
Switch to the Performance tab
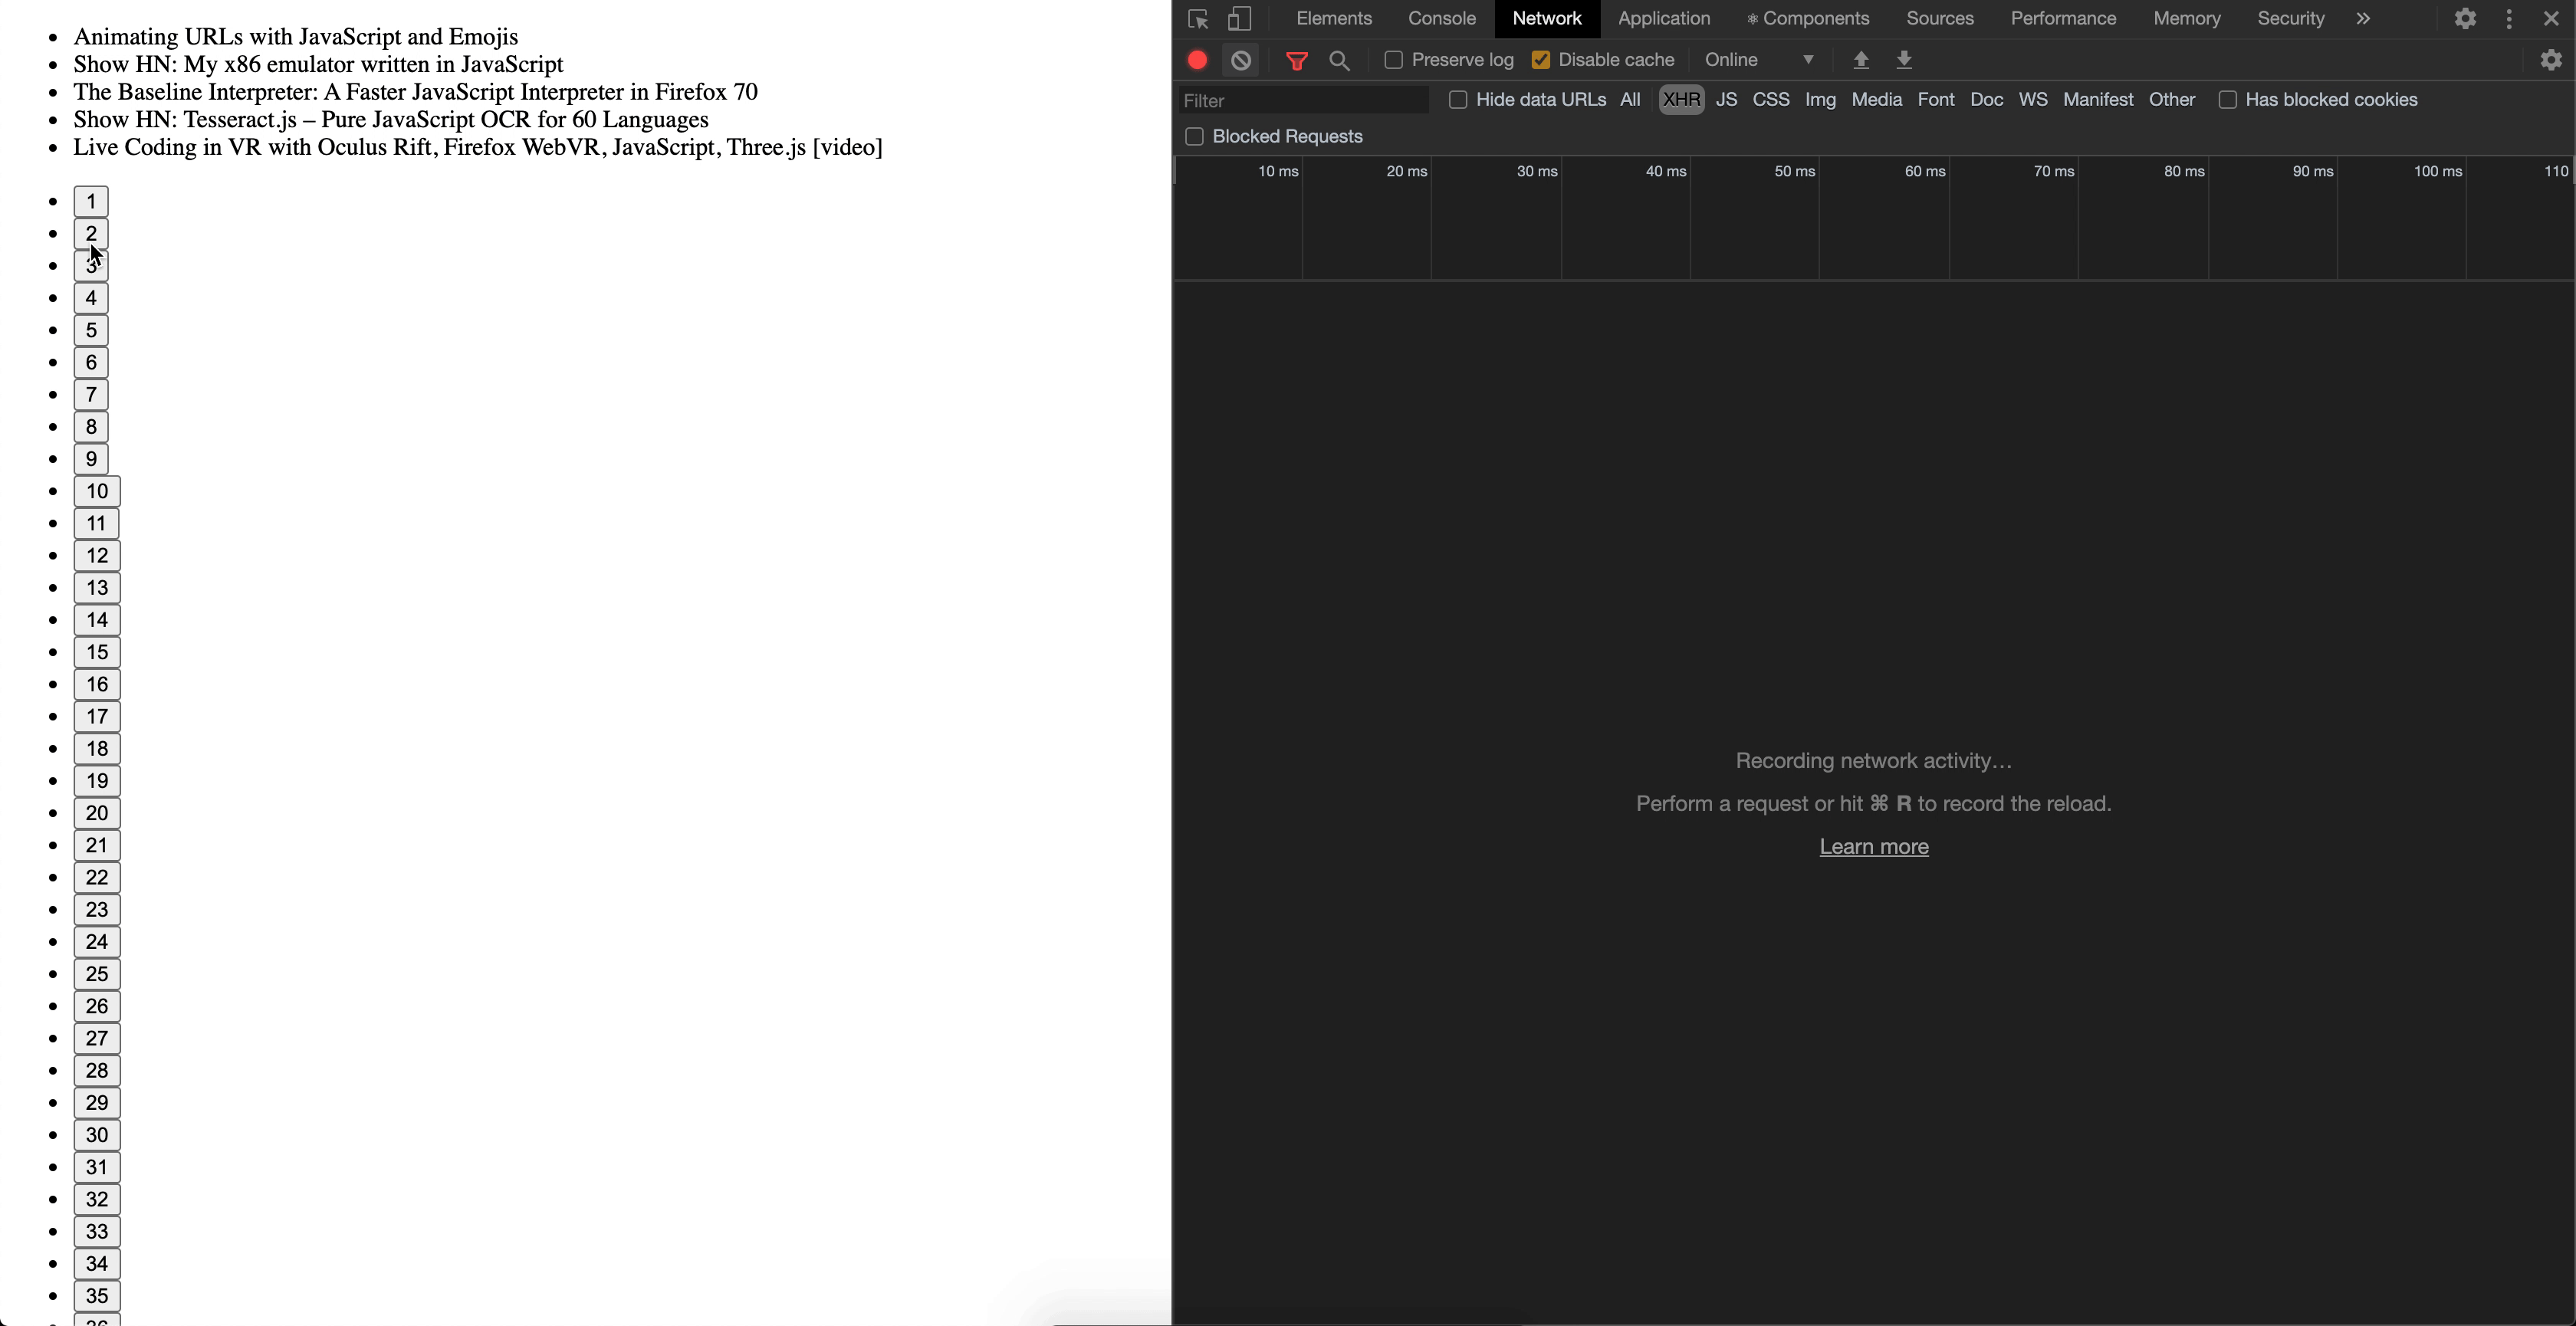[x=2062, y=18]
